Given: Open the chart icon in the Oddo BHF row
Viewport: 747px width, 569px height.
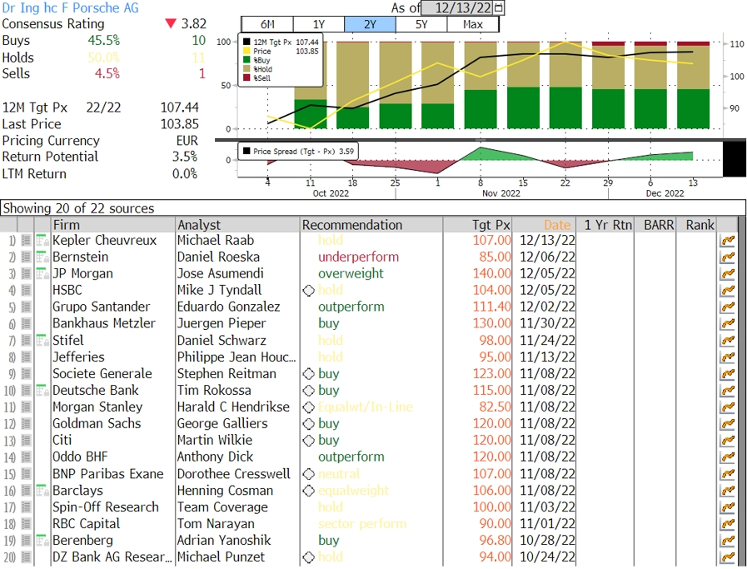Looking at the screenshot, I should [x=728, y=457].
